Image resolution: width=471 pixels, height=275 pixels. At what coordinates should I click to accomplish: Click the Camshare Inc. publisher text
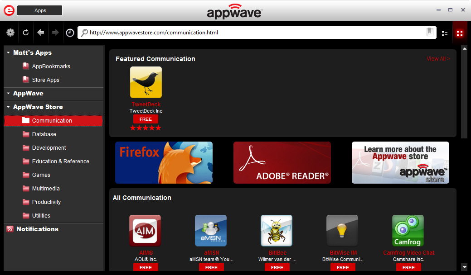click(408, 259)
